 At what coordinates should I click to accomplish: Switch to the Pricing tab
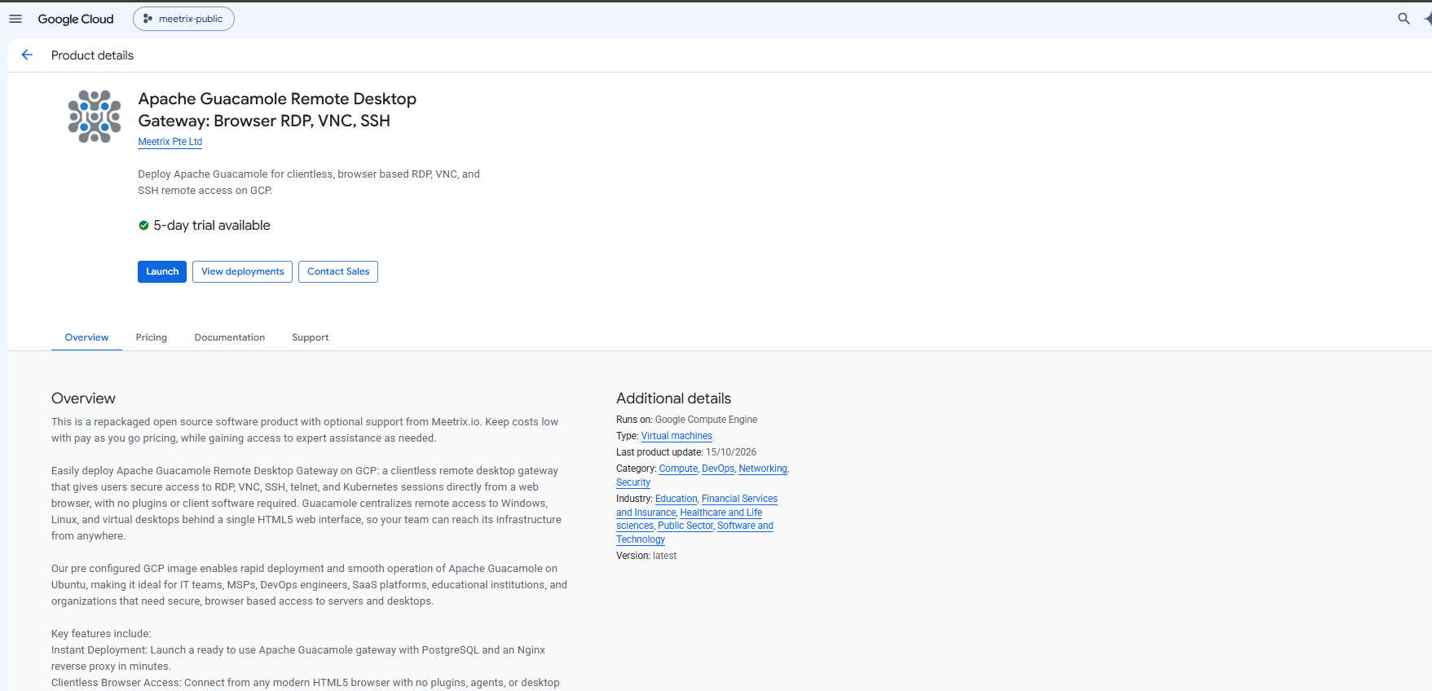(152, 337)
